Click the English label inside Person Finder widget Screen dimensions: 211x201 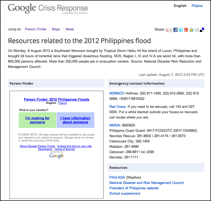51,103
